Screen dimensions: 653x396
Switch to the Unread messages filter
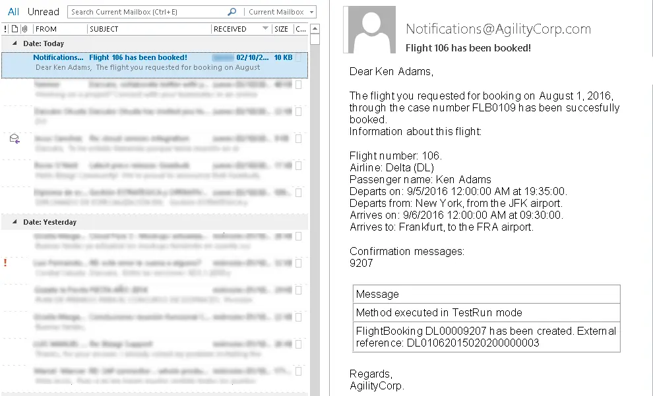44,12
